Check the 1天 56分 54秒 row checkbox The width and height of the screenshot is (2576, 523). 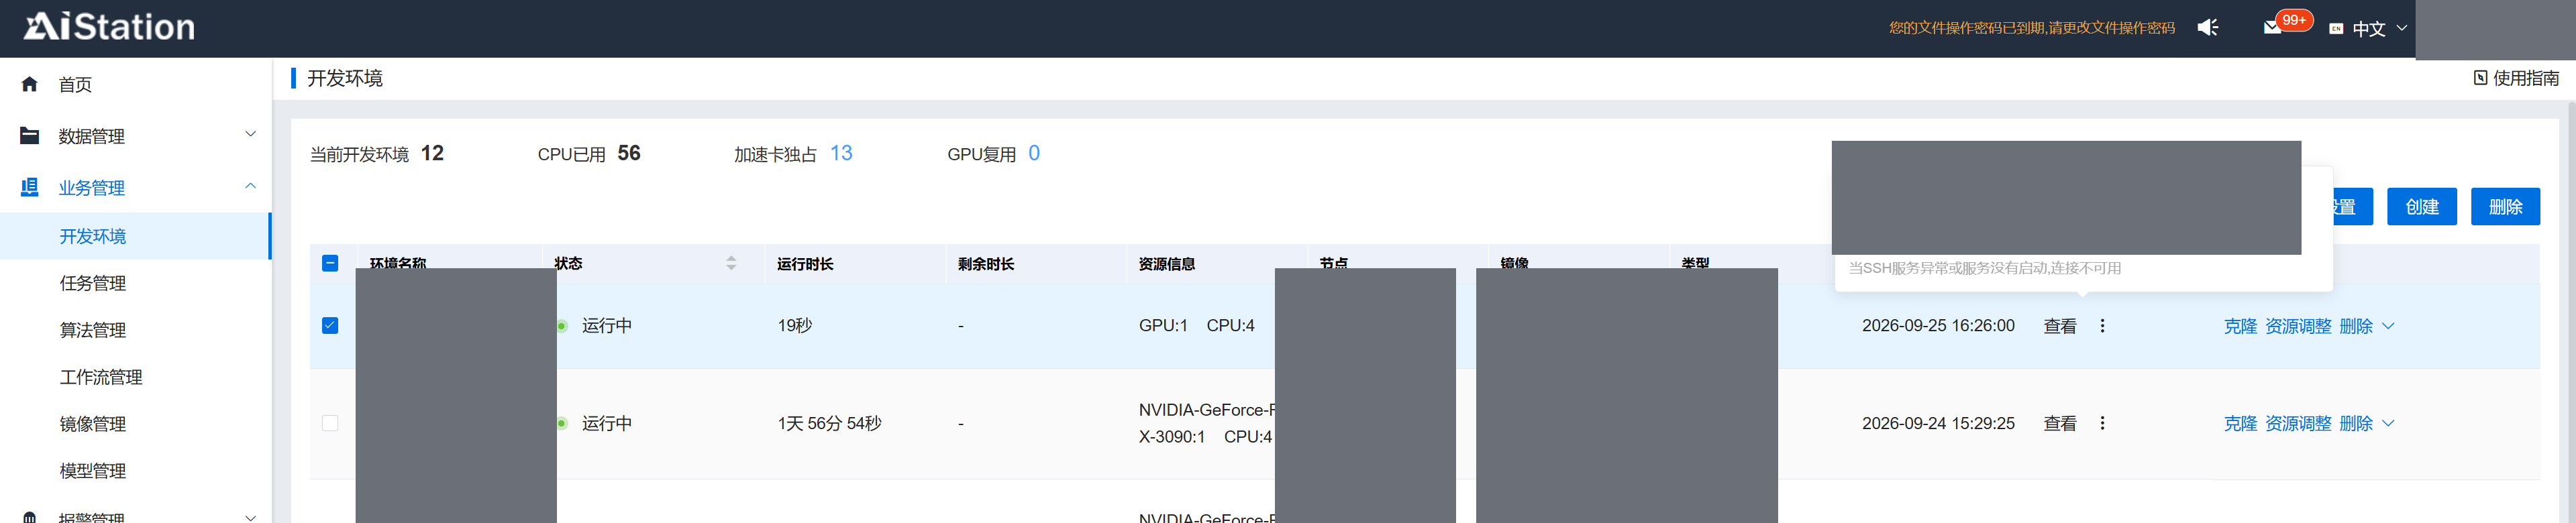[x=330, y=423]
